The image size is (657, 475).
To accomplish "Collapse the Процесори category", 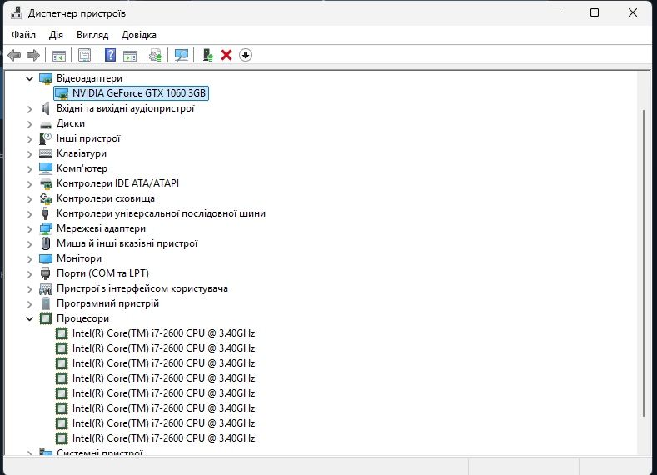I will 29,318.
